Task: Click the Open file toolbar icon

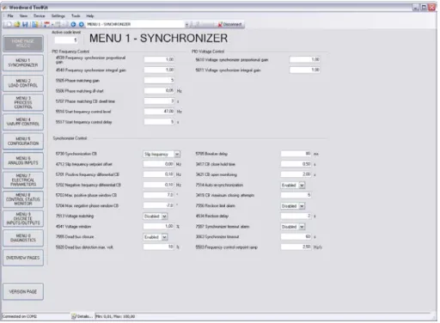Action: (x=17, y=25)
